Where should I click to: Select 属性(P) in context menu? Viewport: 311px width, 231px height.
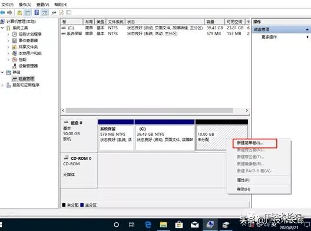tap(243, 180)
